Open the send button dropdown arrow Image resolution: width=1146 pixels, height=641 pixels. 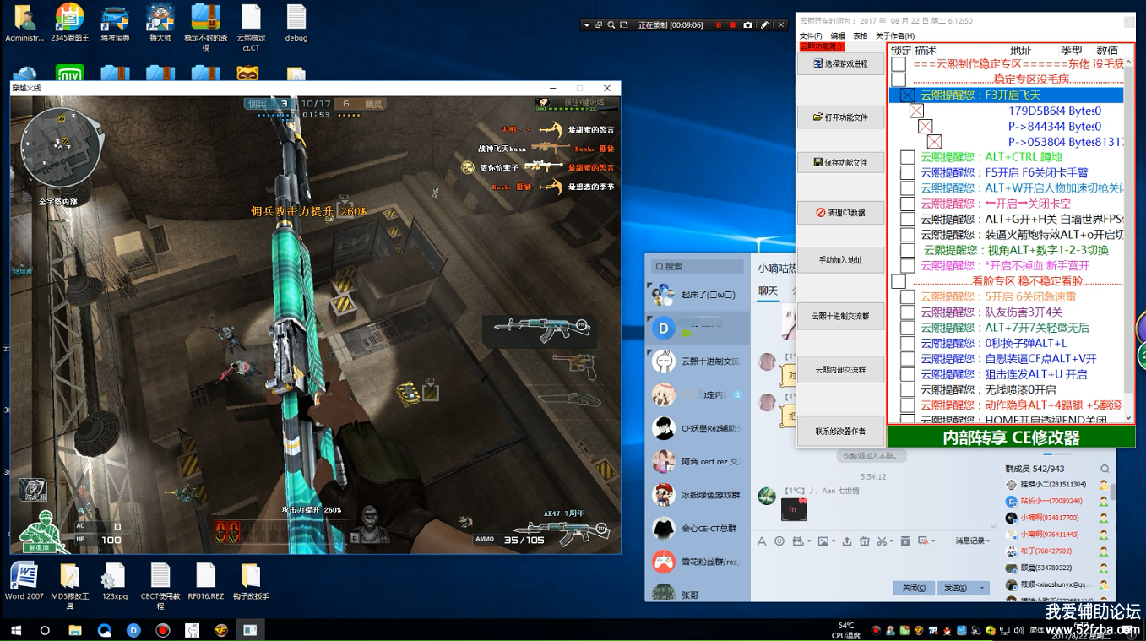[982, 588]
